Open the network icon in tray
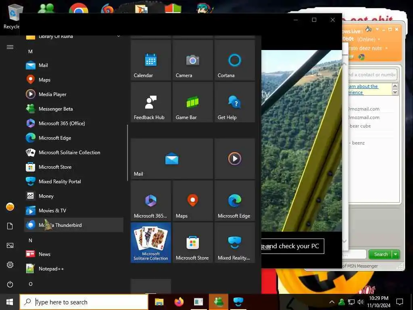 (351, 302)
